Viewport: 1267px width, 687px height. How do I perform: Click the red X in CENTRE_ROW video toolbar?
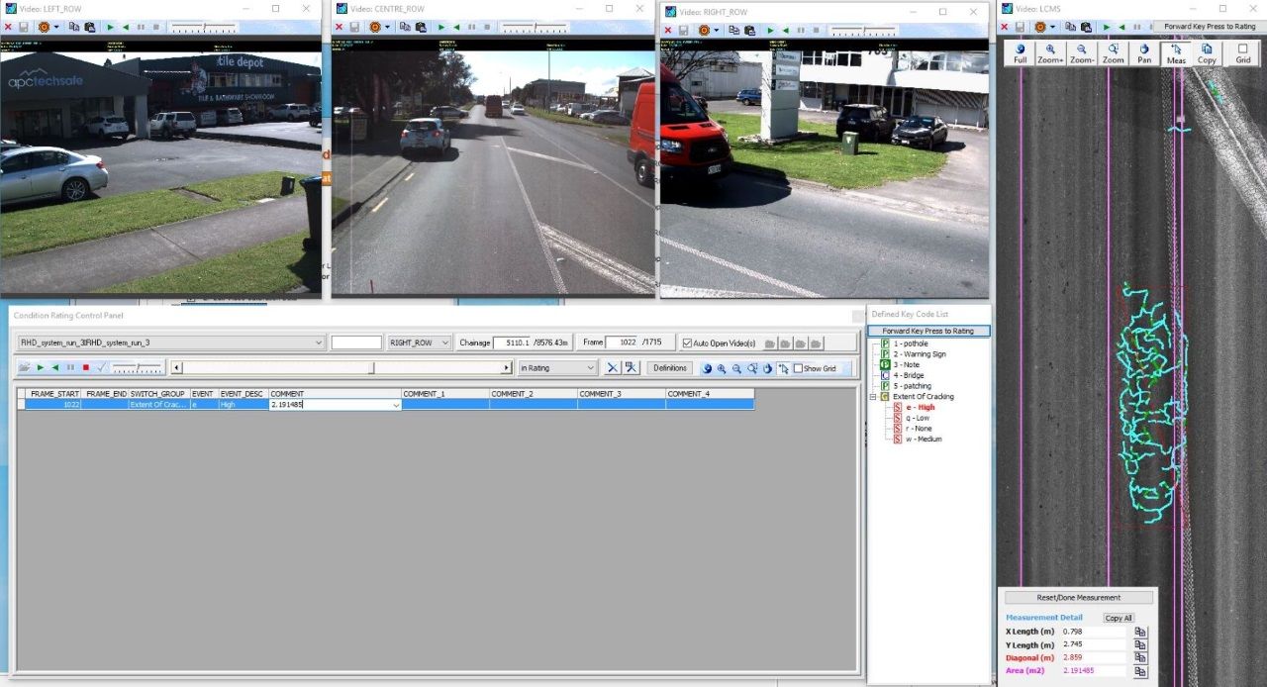[341, 28]
